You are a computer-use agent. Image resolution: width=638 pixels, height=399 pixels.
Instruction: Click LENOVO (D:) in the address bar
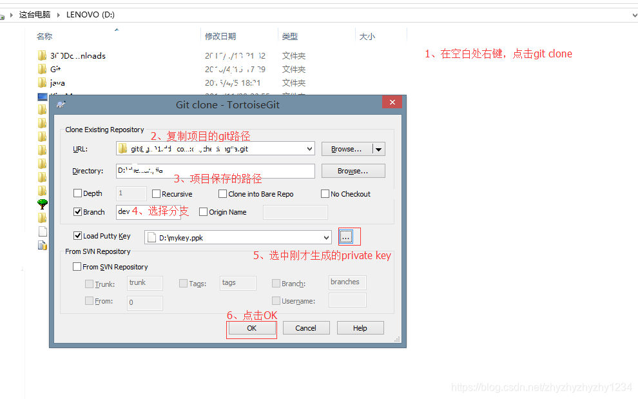click(x=90, y=15)
